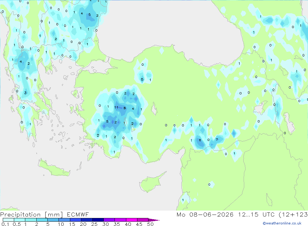Viewport: 308px width, 226px height.
Task: Click the '7' precipitation value on map
Action: [217, 139]
